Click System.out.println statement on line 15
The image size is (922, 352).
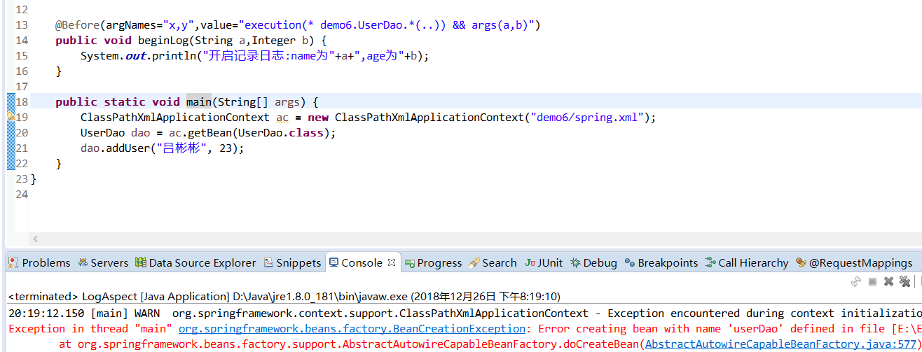coord(254,56)
